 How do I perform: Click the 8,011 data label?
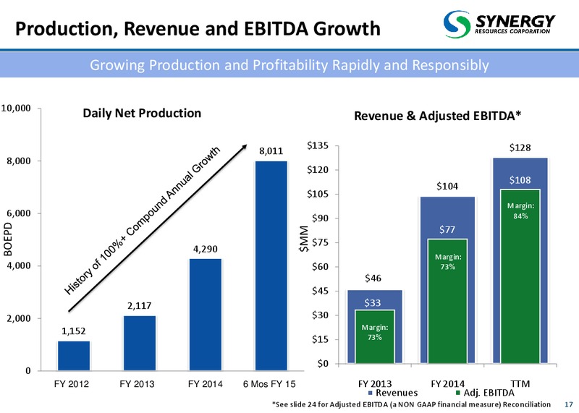tap(271, 151)
